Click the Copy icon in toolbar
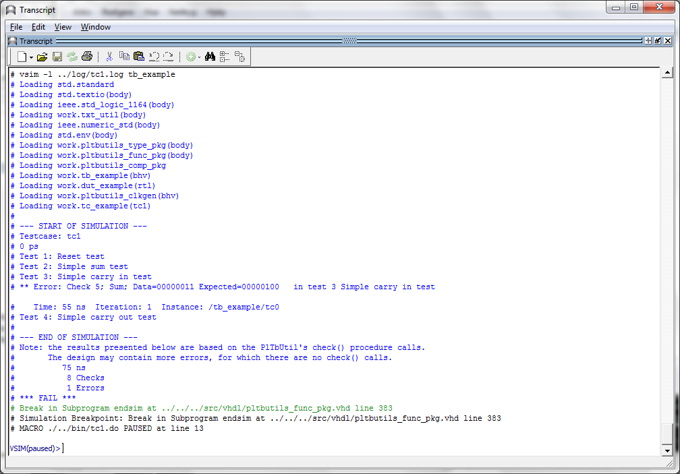This screenshot has height=474, width=680. 124,57
